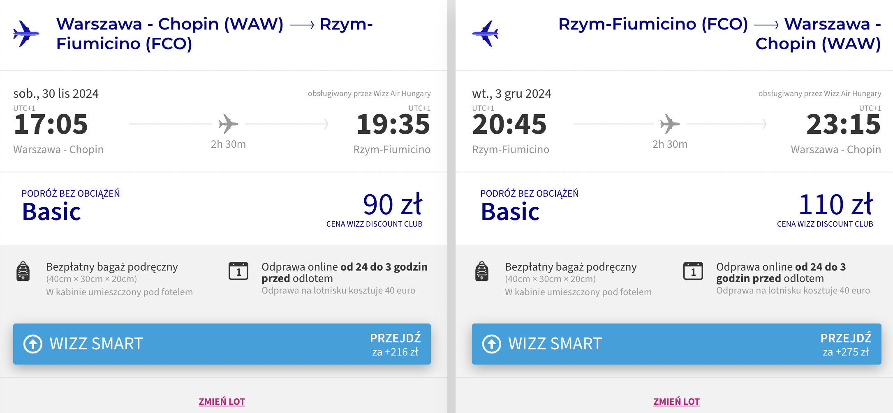Upgrade outbound flight to WIZZ SMART for +216 zł

click(x=222, y=344)
